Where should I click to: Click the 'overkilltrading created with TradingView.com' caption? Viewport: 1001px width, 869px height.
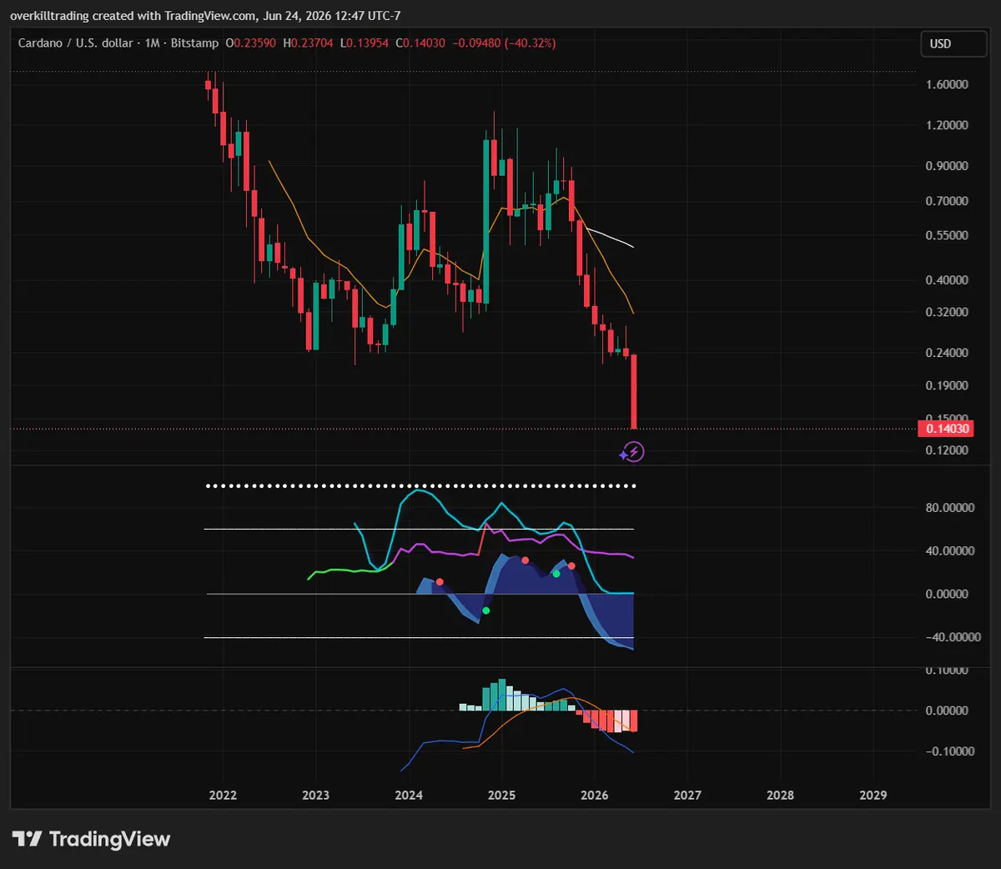133,16
